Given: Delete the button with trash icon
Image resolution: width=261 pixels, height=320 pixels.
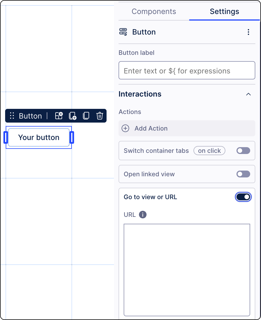Looking at the screenshot, I should point(99,116).
